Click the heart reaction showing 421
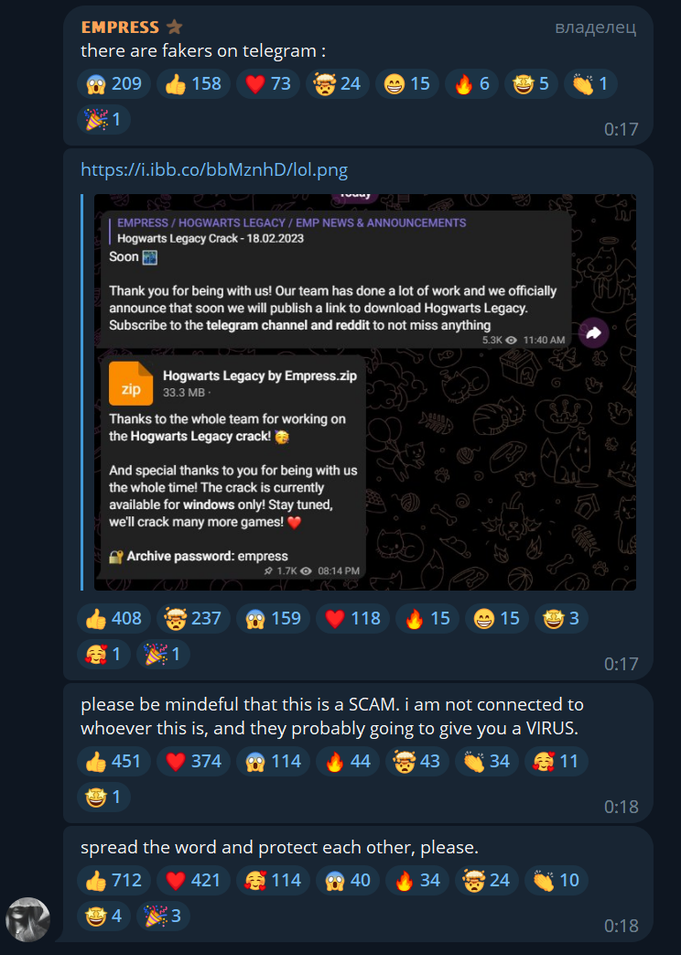Screen dimensions: 681x955 (193, 880)
